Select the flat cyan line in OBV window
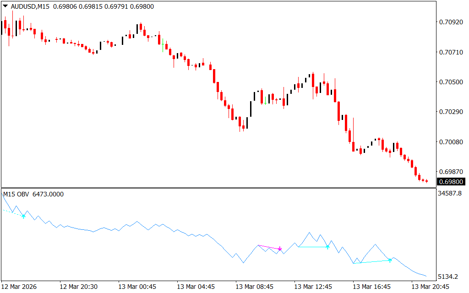Screen dimensions: 469x293 tap(312, 247)
